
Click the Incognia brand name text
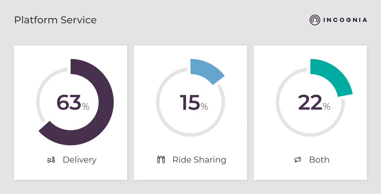[x=345, y=20]
